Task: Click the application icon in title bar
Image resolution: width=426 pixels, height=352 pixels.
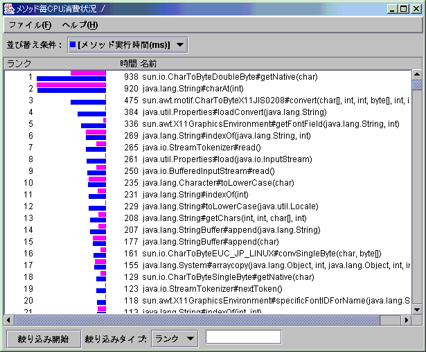Action: 9,9
